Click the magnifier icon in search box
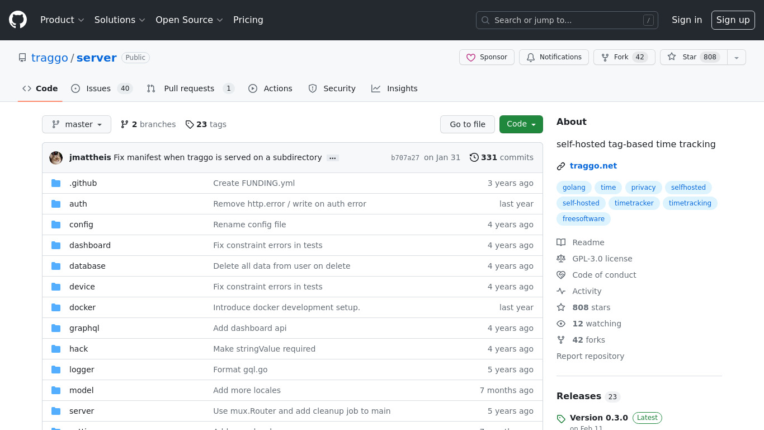 (x=485, y=20)
